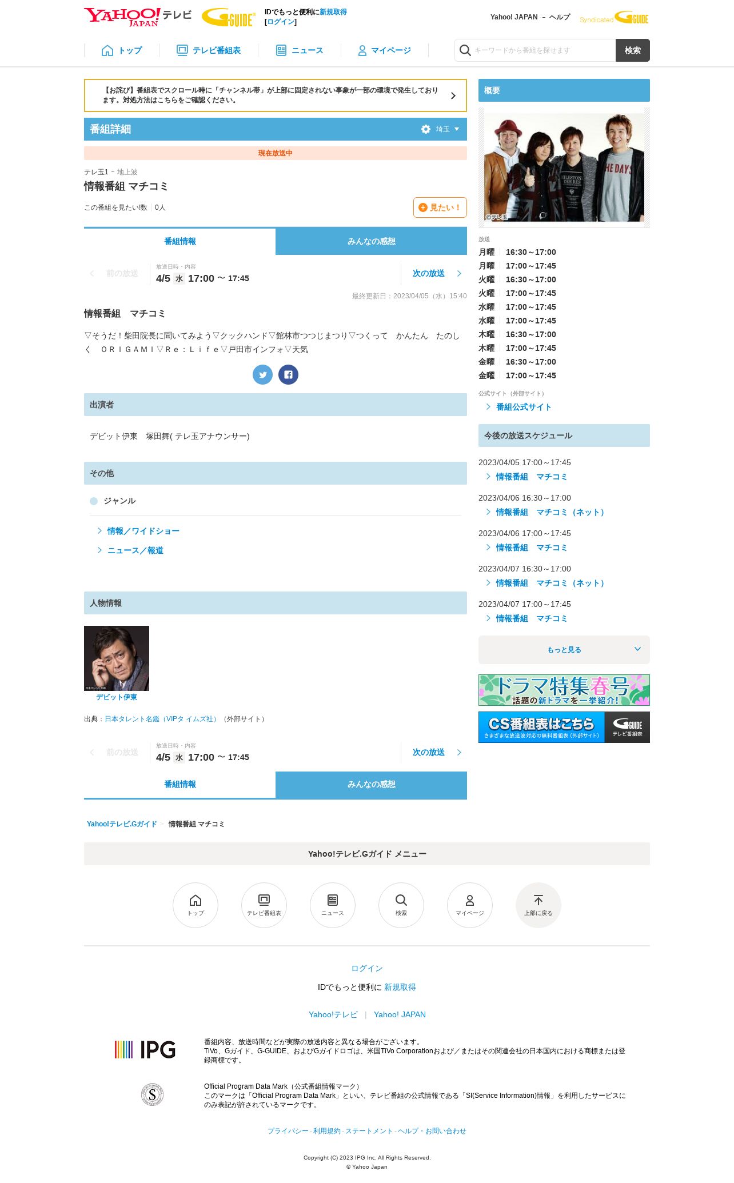
Task: Share on Facebook icon
Action: point(288,374)
